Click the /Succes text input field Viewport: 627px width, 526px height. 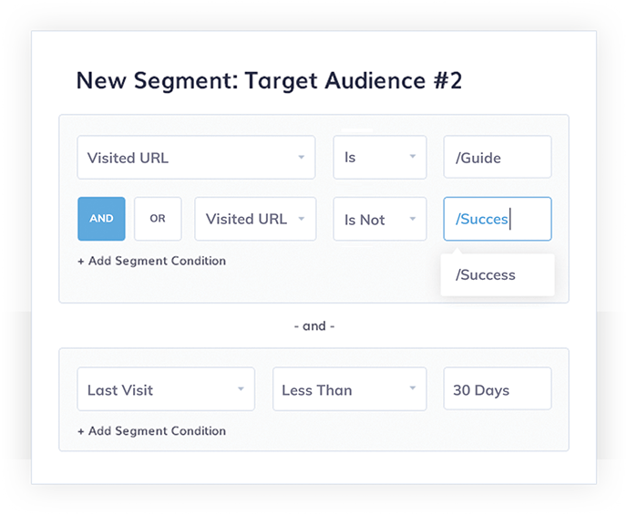497,219
